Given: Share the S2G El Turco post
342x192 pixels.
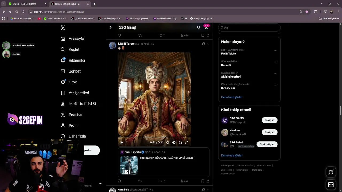Looking at the screenshot, I should pos(208,181).
